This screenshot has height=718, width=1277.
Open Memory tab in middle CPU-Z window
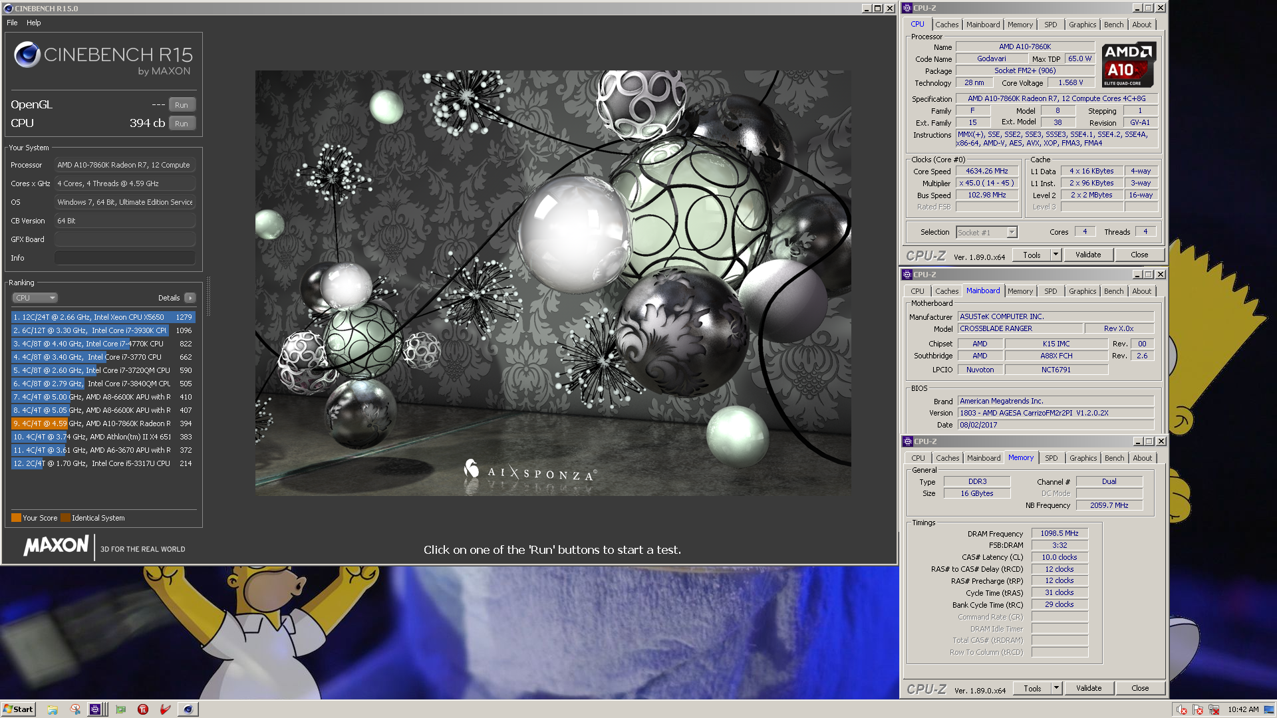point(1020,291)
